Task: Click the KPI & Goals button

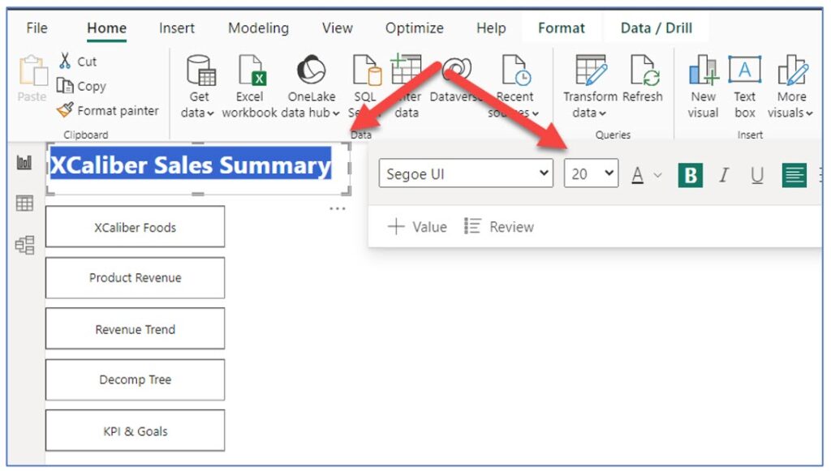Action: point(136,430)
